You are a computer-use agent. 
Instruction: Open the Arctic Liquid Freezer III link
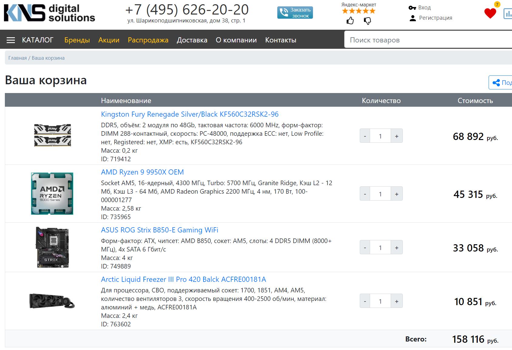pos(184,279)
